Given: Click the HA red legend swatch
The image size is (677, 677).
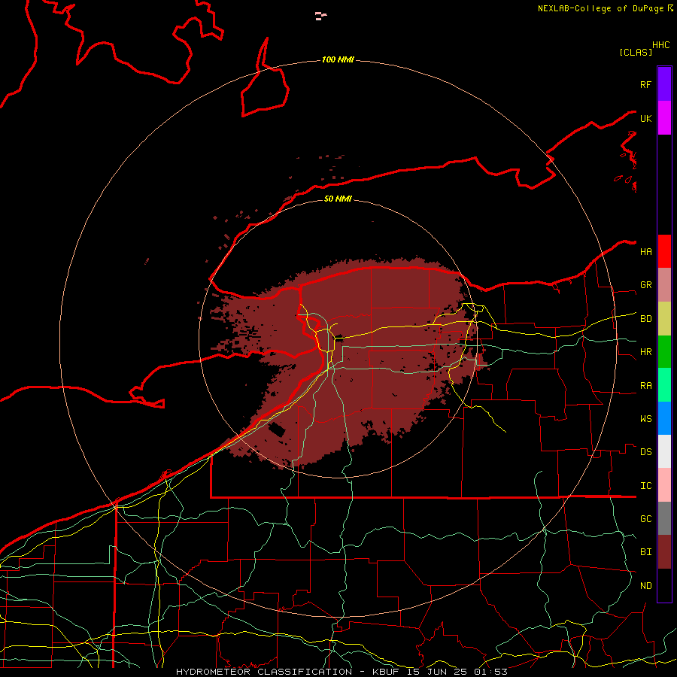Looking at the screenshot, I should coord(664,251).
